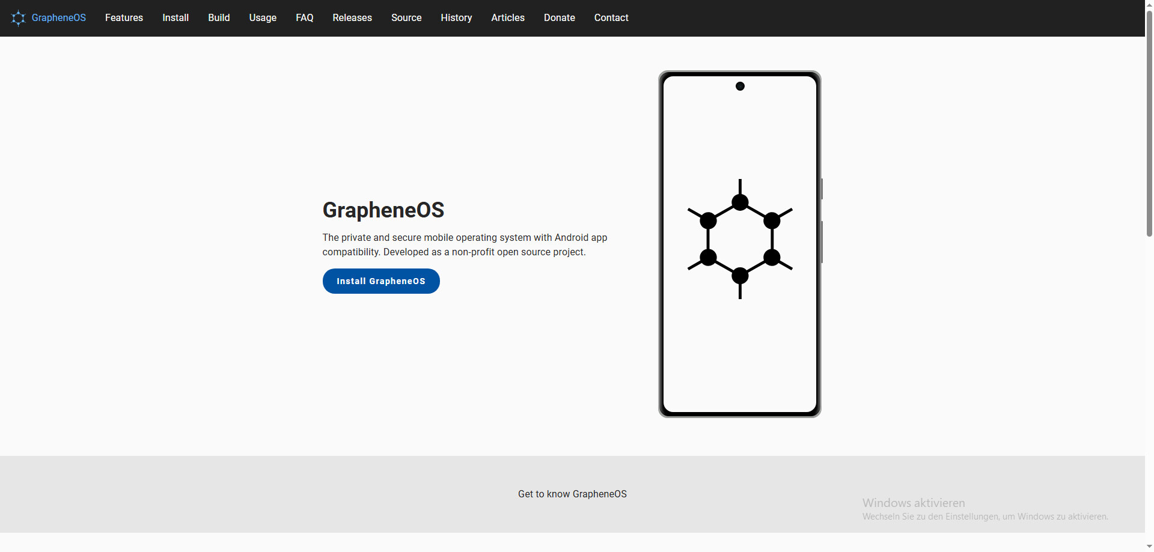1154x552 pixels.
Task: Open the Usage navigation item
Action: 263,18
